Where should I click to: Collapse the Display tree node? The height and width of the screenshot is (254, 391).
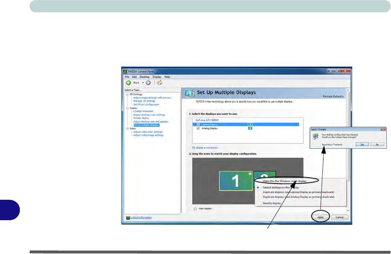[x=127, y=108]
